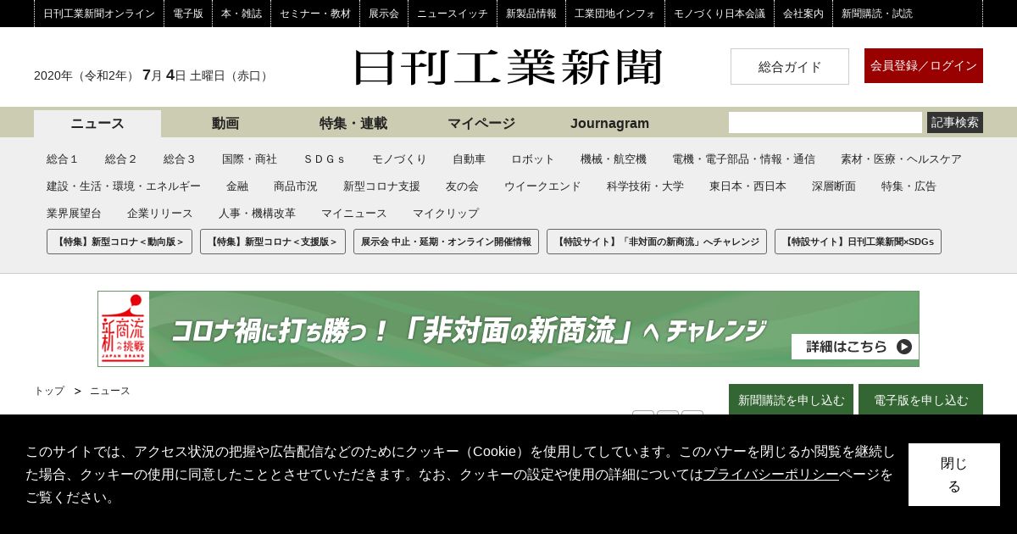Screen dimensions: 1017x534
Task: Click the コロナ禍に打ち勝つ banner image
Action: tap(508, 329)
